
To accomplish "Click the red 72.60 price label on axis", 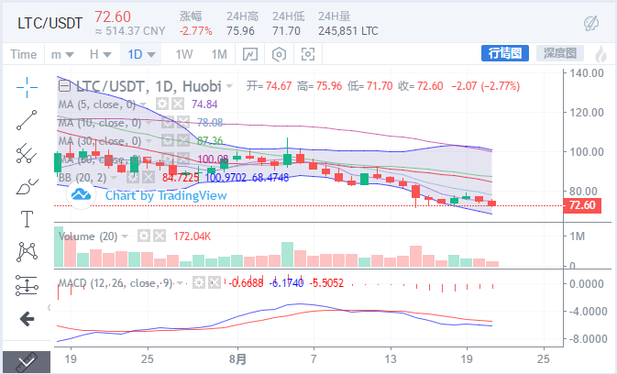I will pos(582,205).
